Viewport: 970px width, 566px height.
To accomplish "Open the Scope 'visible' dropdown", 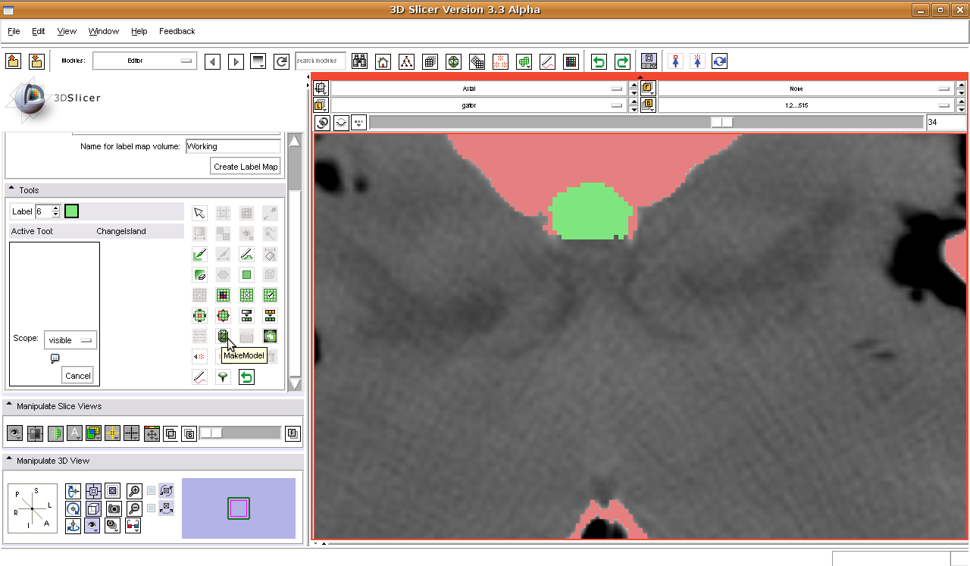I will pyautogui.click(x=70, y=340).
